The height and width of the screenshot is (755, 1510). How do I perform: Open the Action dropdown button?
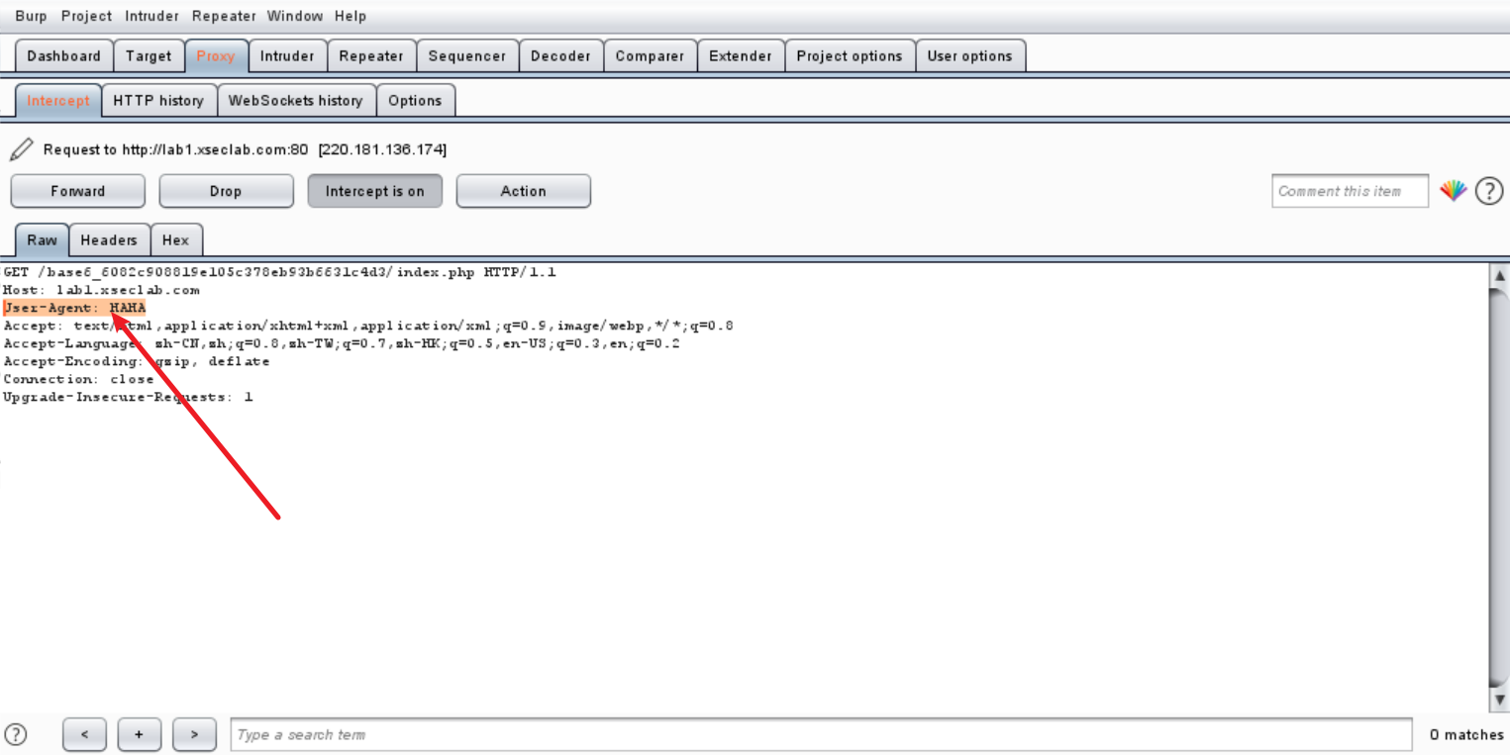tap(524, 191)
